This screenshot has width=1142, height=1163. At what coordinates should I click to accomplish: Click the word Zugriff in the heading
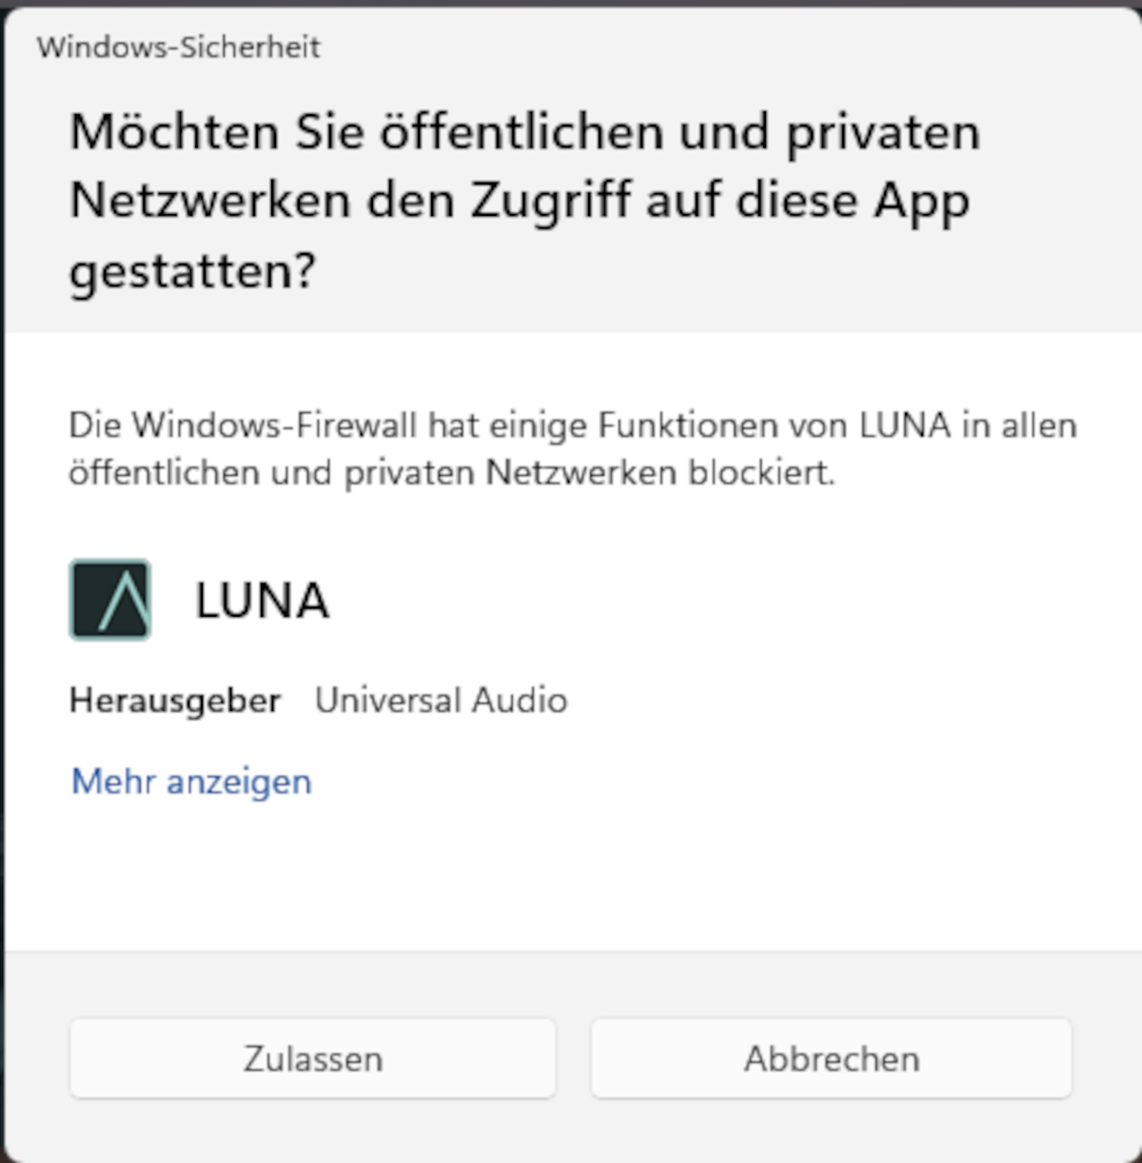pyautogui.click(x=548, y=200)
